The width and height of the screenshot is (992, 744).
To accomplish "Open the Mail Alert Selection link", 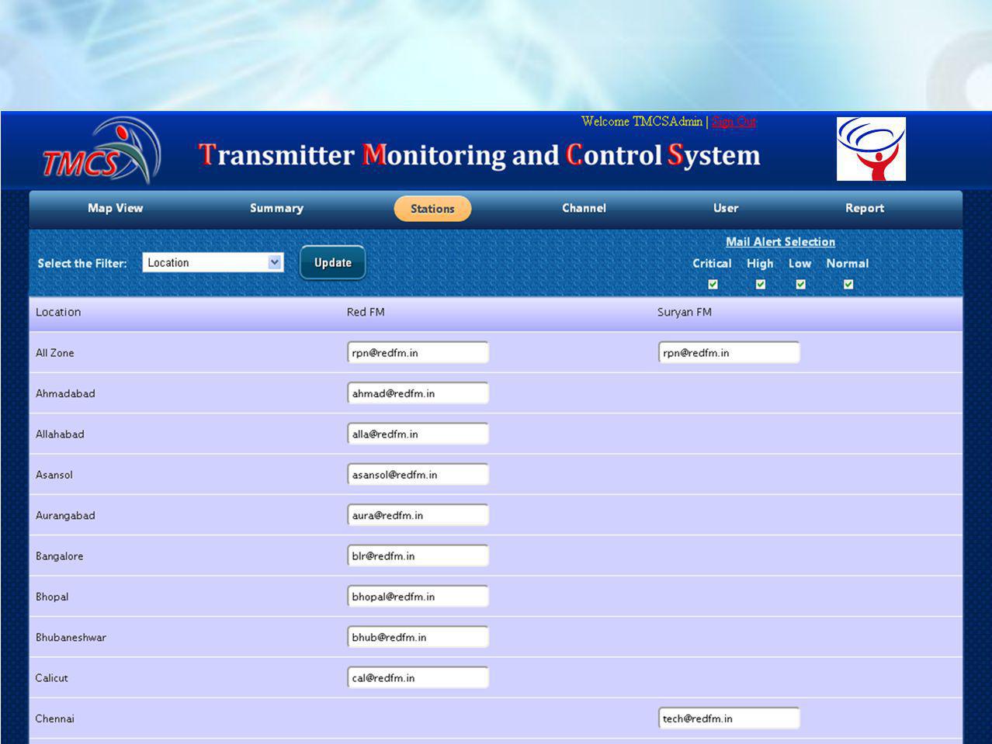I will (x=780, y=242).
